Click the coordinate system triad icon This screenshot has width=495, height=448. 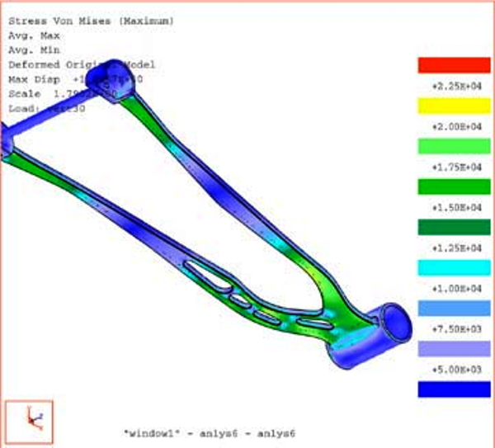coord(30,417)
